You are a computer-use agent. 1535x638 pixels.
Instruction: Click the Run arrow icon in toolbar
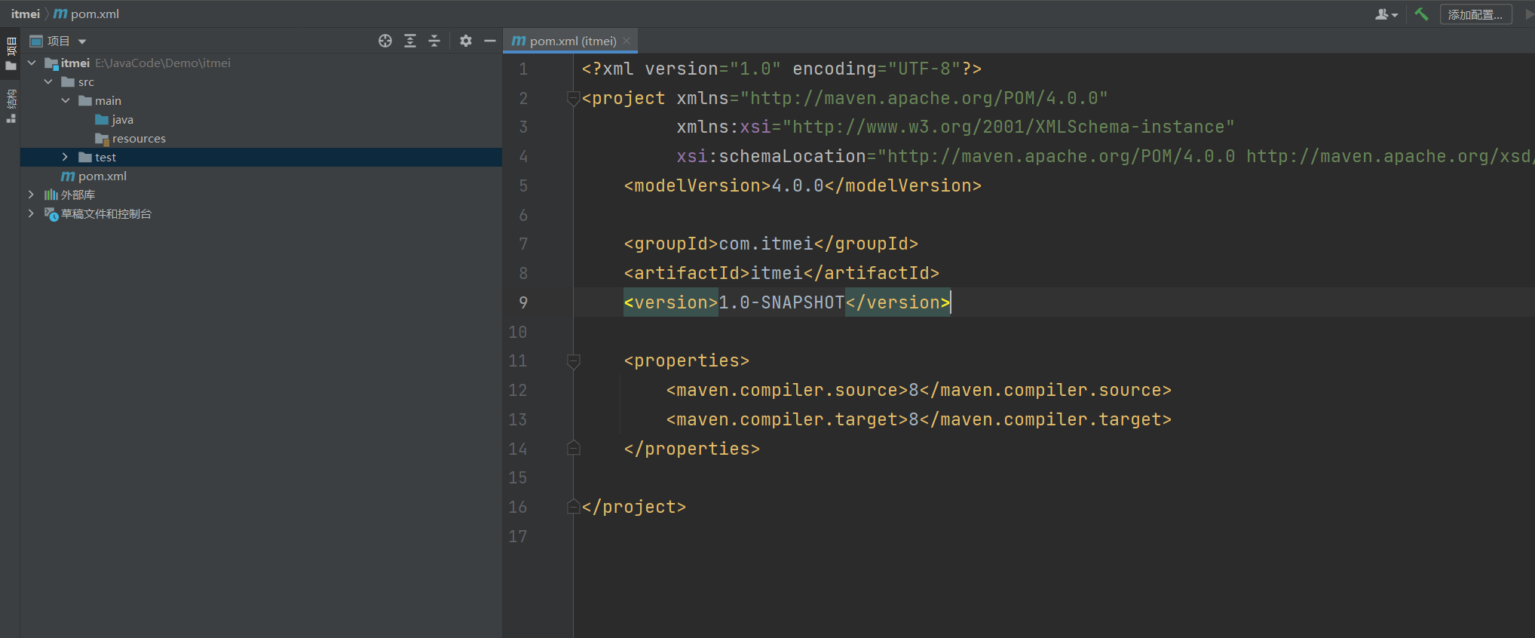coord(1529,14)
